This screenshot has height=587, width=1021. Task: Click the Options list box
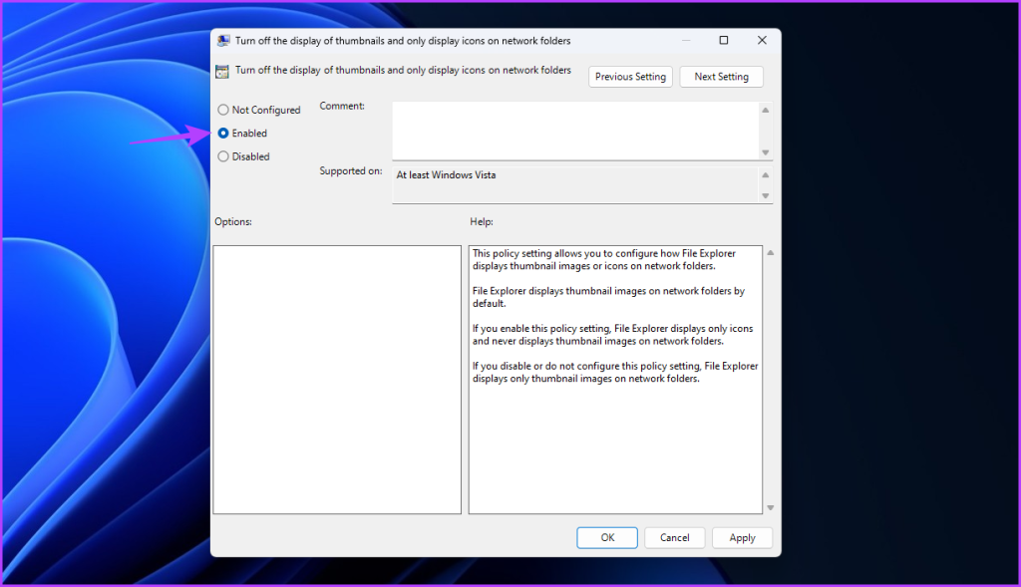337,380
